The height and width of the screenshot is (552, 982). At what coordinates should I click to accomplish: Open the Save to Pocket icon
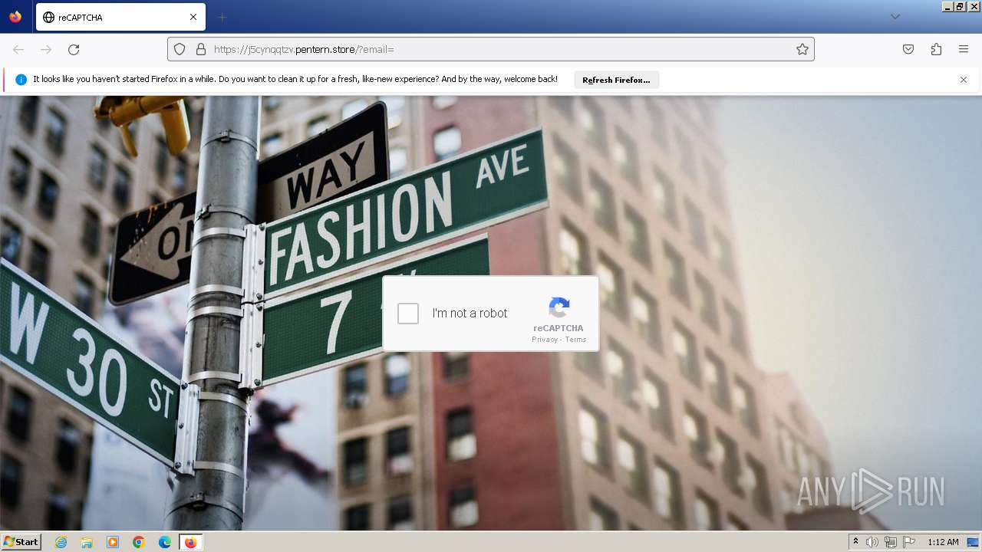pos(908,49)
